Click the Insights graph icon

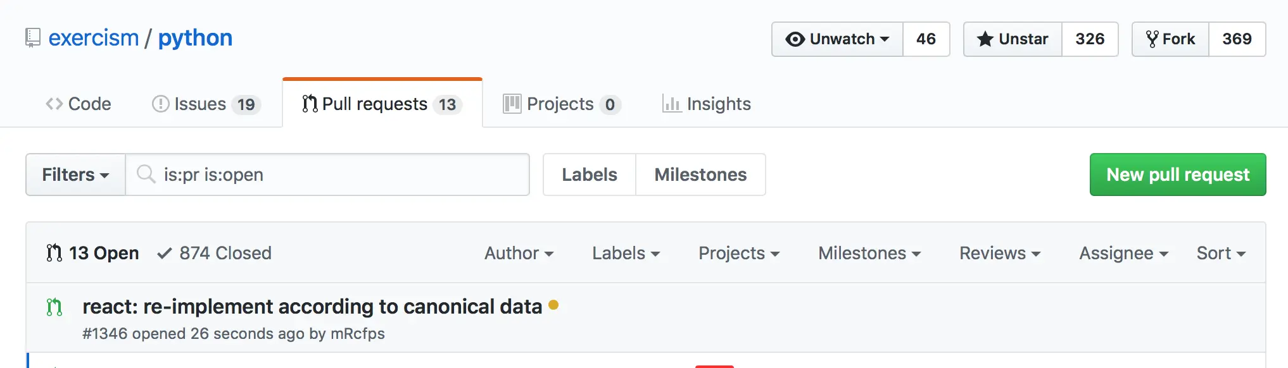671,104
